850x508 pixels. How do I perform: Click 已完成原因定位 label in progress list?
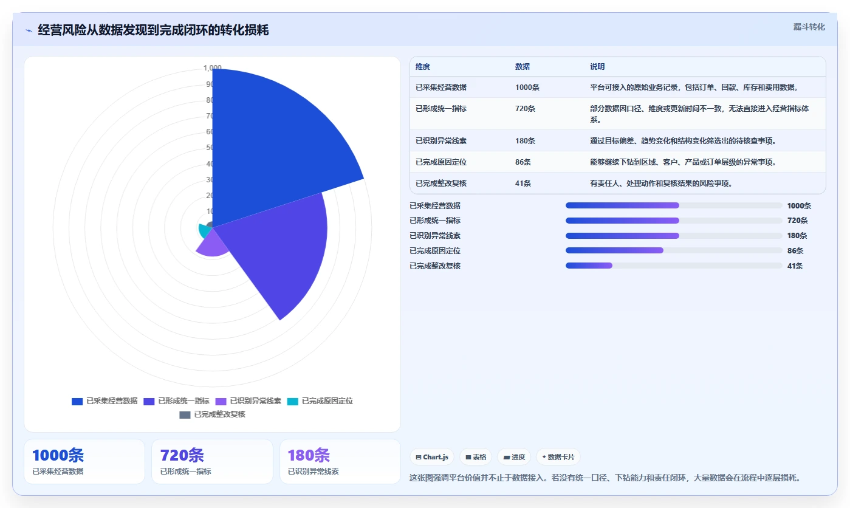click(435, 251)
